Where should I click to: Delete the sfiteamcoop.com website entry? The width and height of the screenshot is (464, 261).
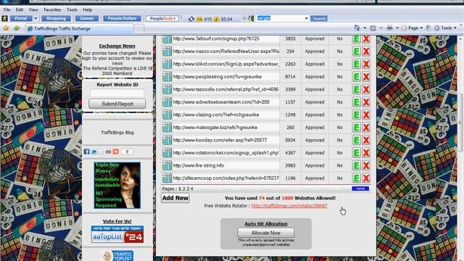[x=366, y=178]
